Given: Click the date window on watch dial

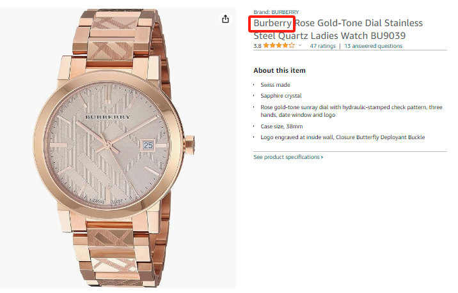Looking at the screenshot, I should coord(148,146).
